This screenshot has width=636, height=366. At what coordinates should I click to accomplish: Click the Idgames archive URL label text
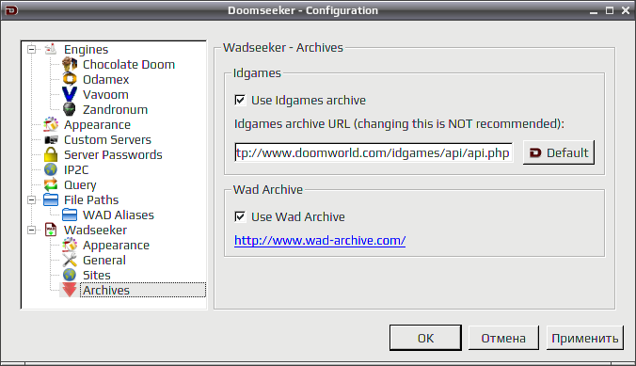[399, 123]
